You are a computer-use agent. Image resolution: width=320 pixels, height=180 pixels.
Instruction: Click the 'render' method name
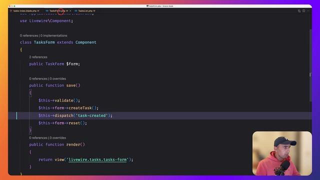73,144
